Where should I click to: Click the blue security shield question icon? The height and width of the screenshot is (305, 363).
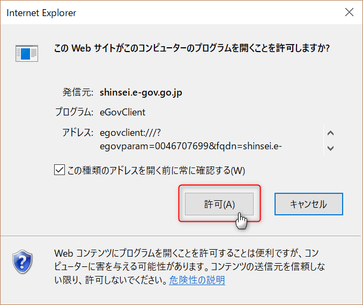coord(21,262)
